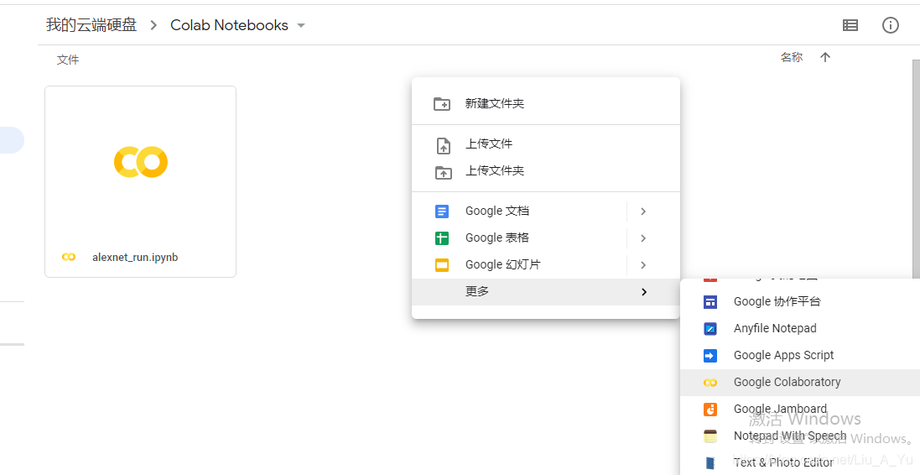Click the new folder icon beside 新建文件夹

pos(442,104)
